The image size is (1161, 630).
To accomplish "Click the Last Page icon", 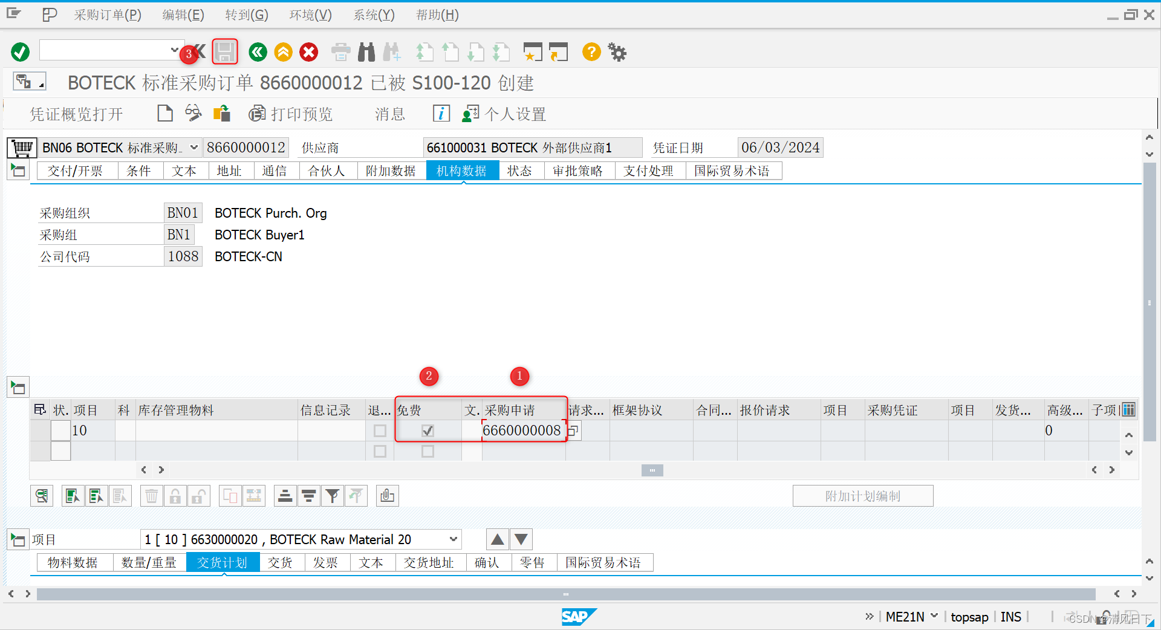I will point(501,52).
